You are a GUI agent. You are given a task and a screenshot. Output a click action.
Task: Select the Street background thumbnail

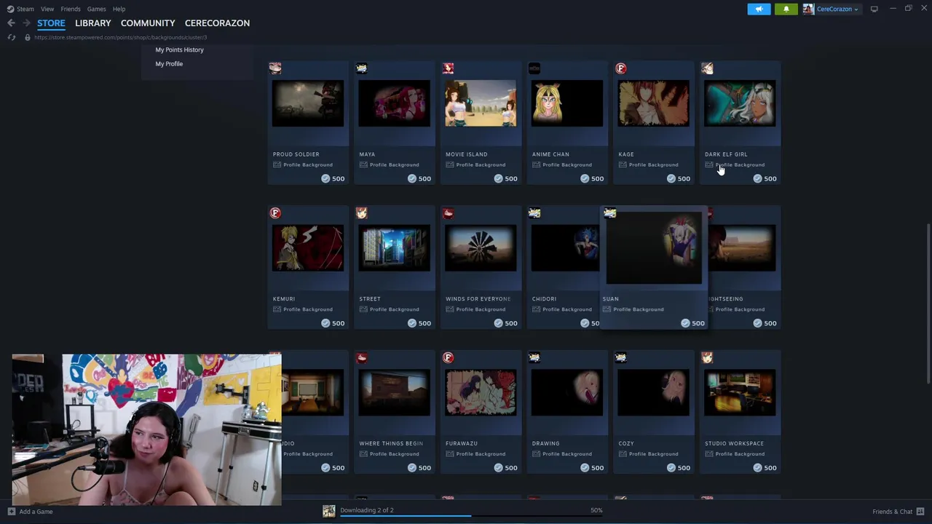394,248
